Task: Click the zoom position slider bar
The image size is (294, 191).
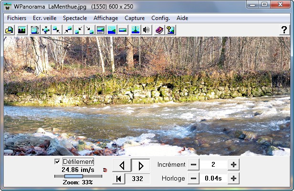Action: [x=78, y=176]
